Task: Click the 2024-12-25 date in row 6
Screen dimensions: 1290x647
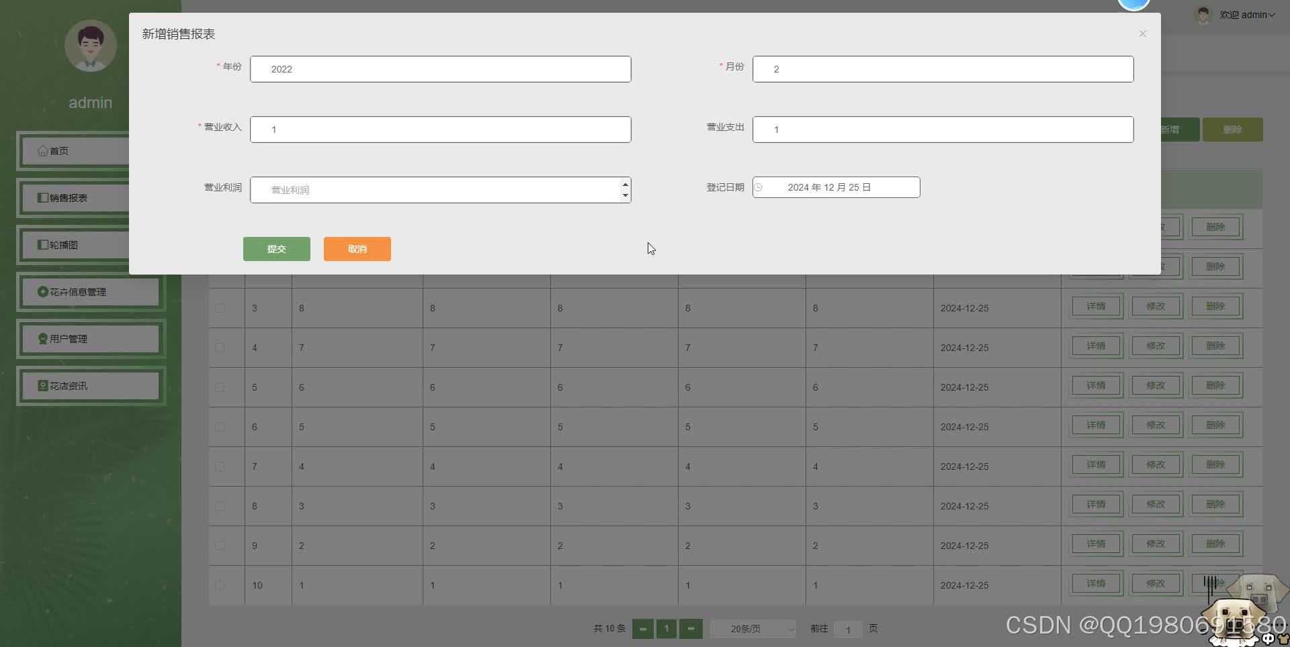Action: [964, 427]
